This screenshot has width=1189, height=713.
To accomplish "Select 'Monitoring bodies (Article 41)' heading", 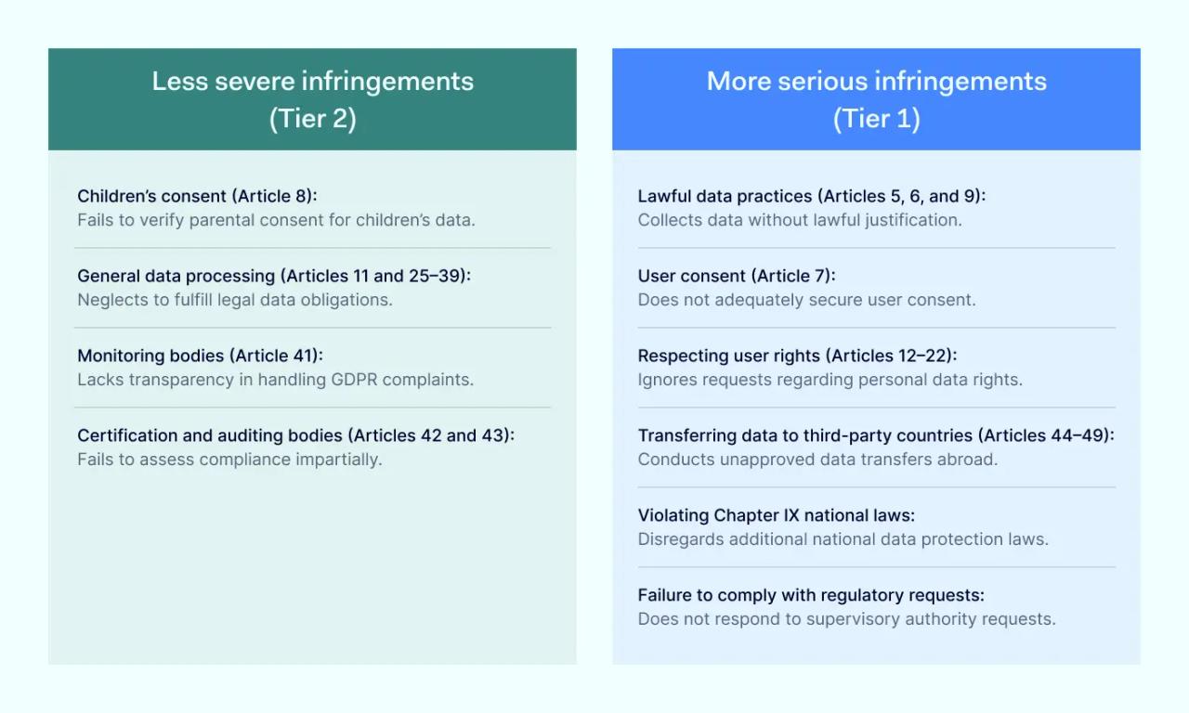I will 200,356.
